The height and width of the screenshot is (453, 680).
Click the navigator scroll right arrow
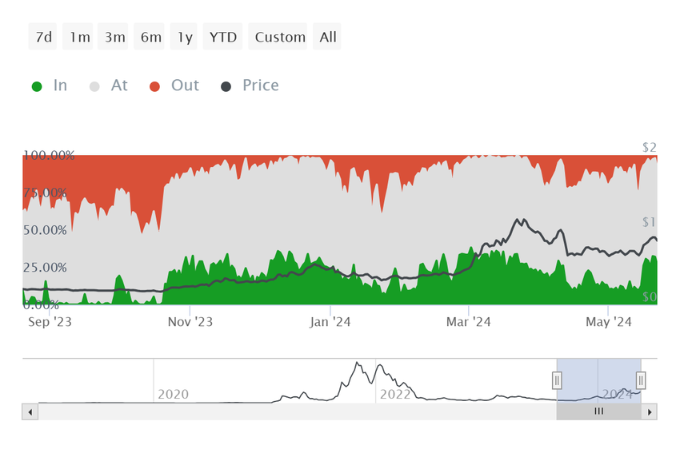650,412
